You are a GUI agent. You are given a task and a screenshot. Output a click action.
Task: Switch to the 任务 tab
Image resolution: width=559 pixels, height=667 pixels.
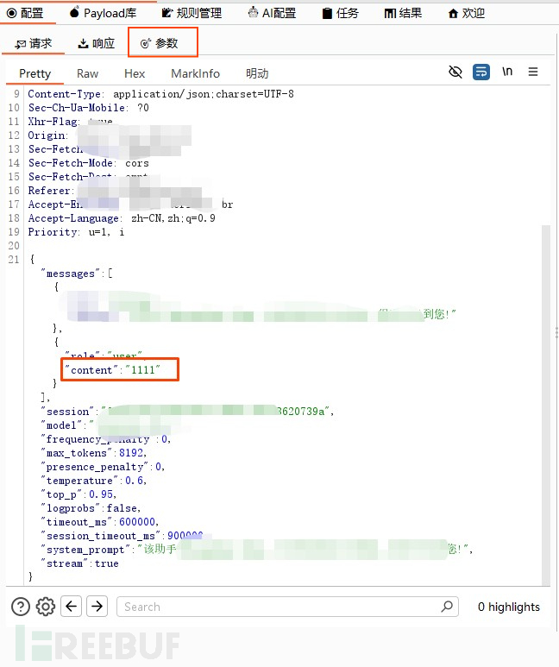[x=340, y=13]
